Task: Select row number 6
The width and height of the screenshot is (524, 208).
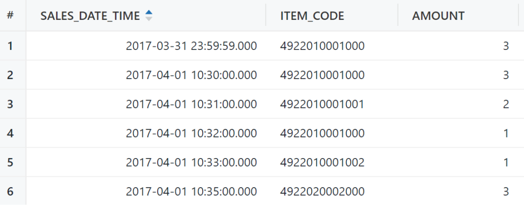Action: click(x=10, y=191)
